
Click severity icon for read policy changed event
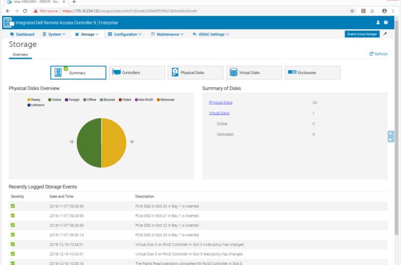point(13,254)
